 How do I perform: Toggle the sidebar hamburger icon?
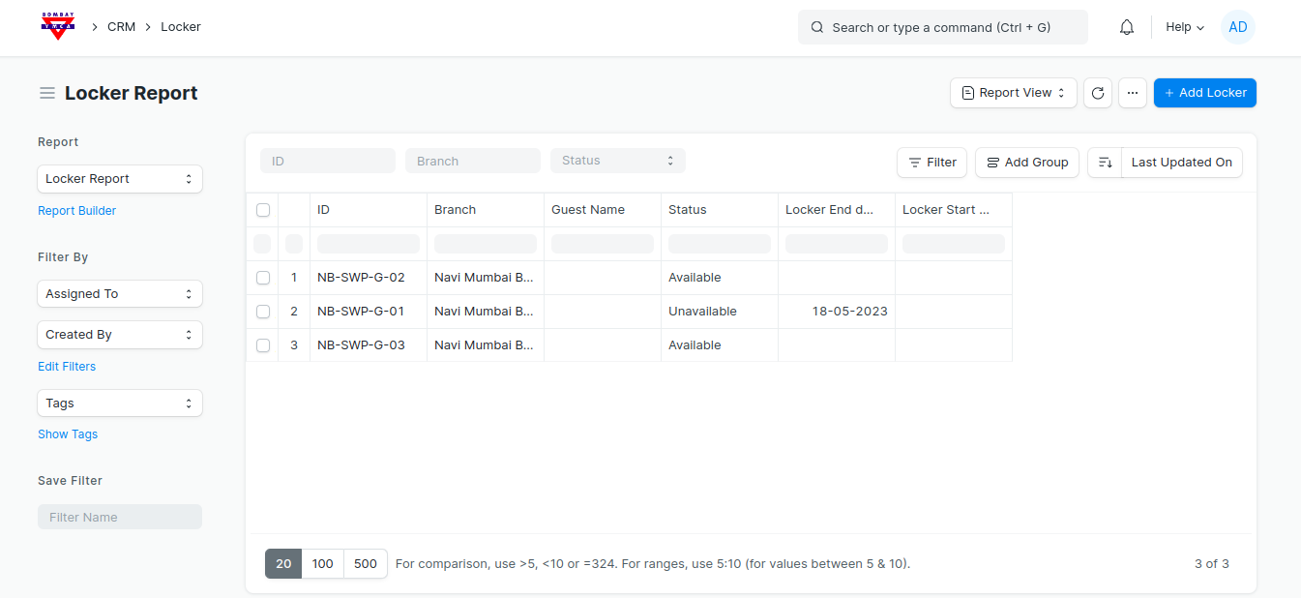[46, 94]
